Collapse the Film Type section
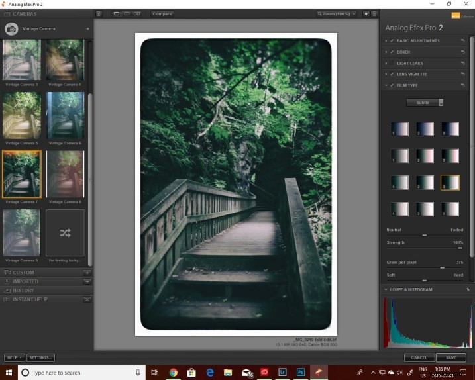The width and height of the screenshot is (475, 380). pyautogui.click(x=386, y=85)
